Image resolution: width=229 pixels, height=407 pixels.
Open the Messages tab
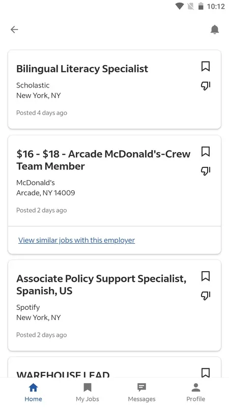pos(141,392)
